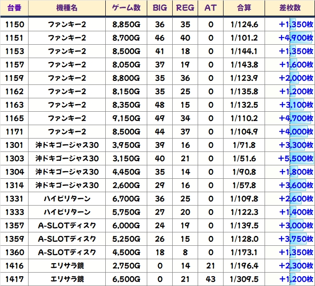Select machine number 1360 cell
The width and height of the screenshot is (315, 286).
coord(15,252)
